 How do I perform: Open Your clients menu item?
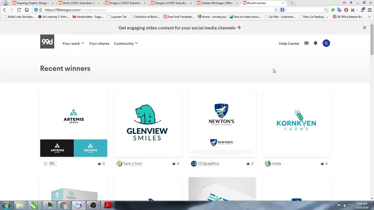[x=99, y=43]
